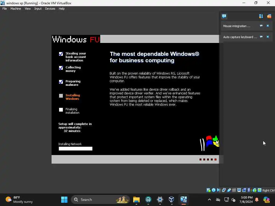
Task: Minimize the VirtualBox window
Action: [x=244, y=3]
